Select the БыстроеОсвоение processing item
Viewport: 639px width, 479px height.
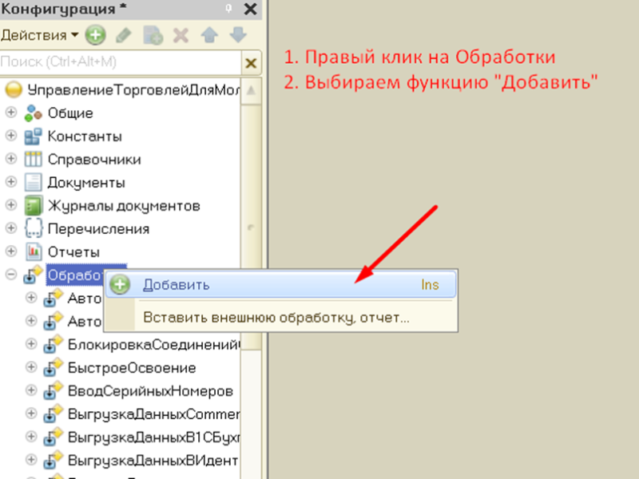(x=132, y=368)
